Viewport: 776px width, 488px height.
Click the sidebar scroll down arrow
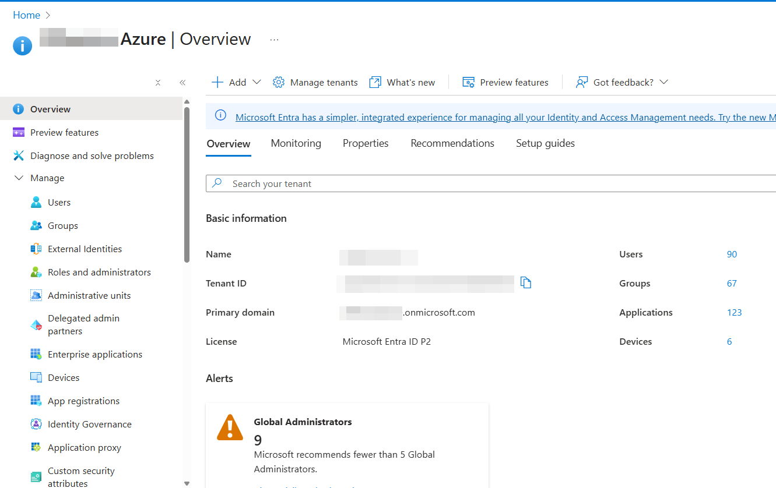click(x=187, y=483)
